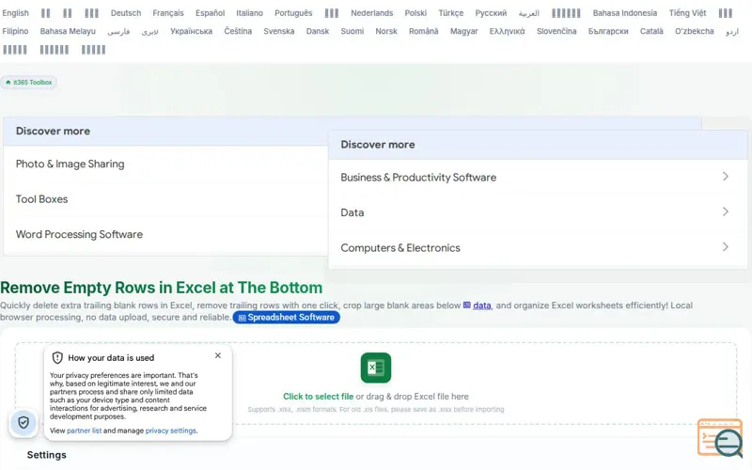Switch language to Bahasa Melayu
The image size is (752, 470).
[68, 31]
